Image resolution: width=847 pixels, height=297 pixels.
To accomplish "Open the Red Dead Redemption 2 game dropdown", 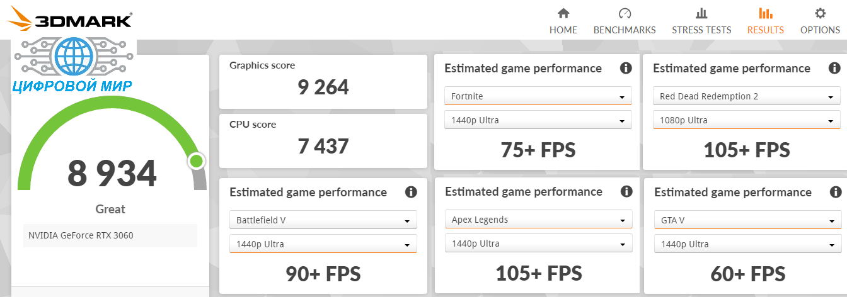I will coord(747,96).
